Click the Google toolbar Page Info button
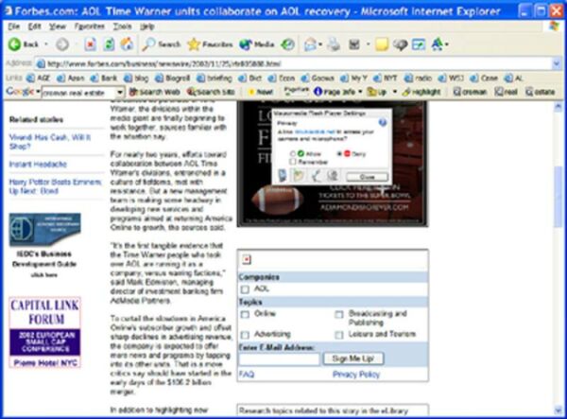The image size is (567, 419). [335, 92]
